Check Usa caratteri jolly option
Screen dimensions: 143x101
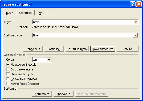pyautogui.click(x=8, y=74)
